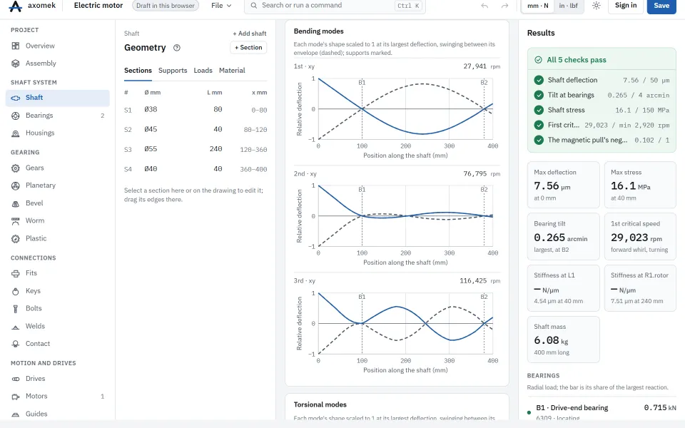Select the Bearings icon in sidebar
This screenshot has width=685, height=428.
(15, 116)
